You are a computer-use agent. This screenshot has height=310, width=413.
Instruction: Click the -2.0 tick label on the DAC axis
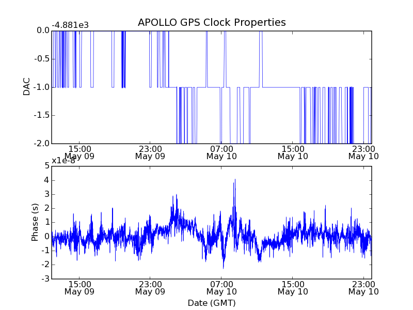coord(42,144)
